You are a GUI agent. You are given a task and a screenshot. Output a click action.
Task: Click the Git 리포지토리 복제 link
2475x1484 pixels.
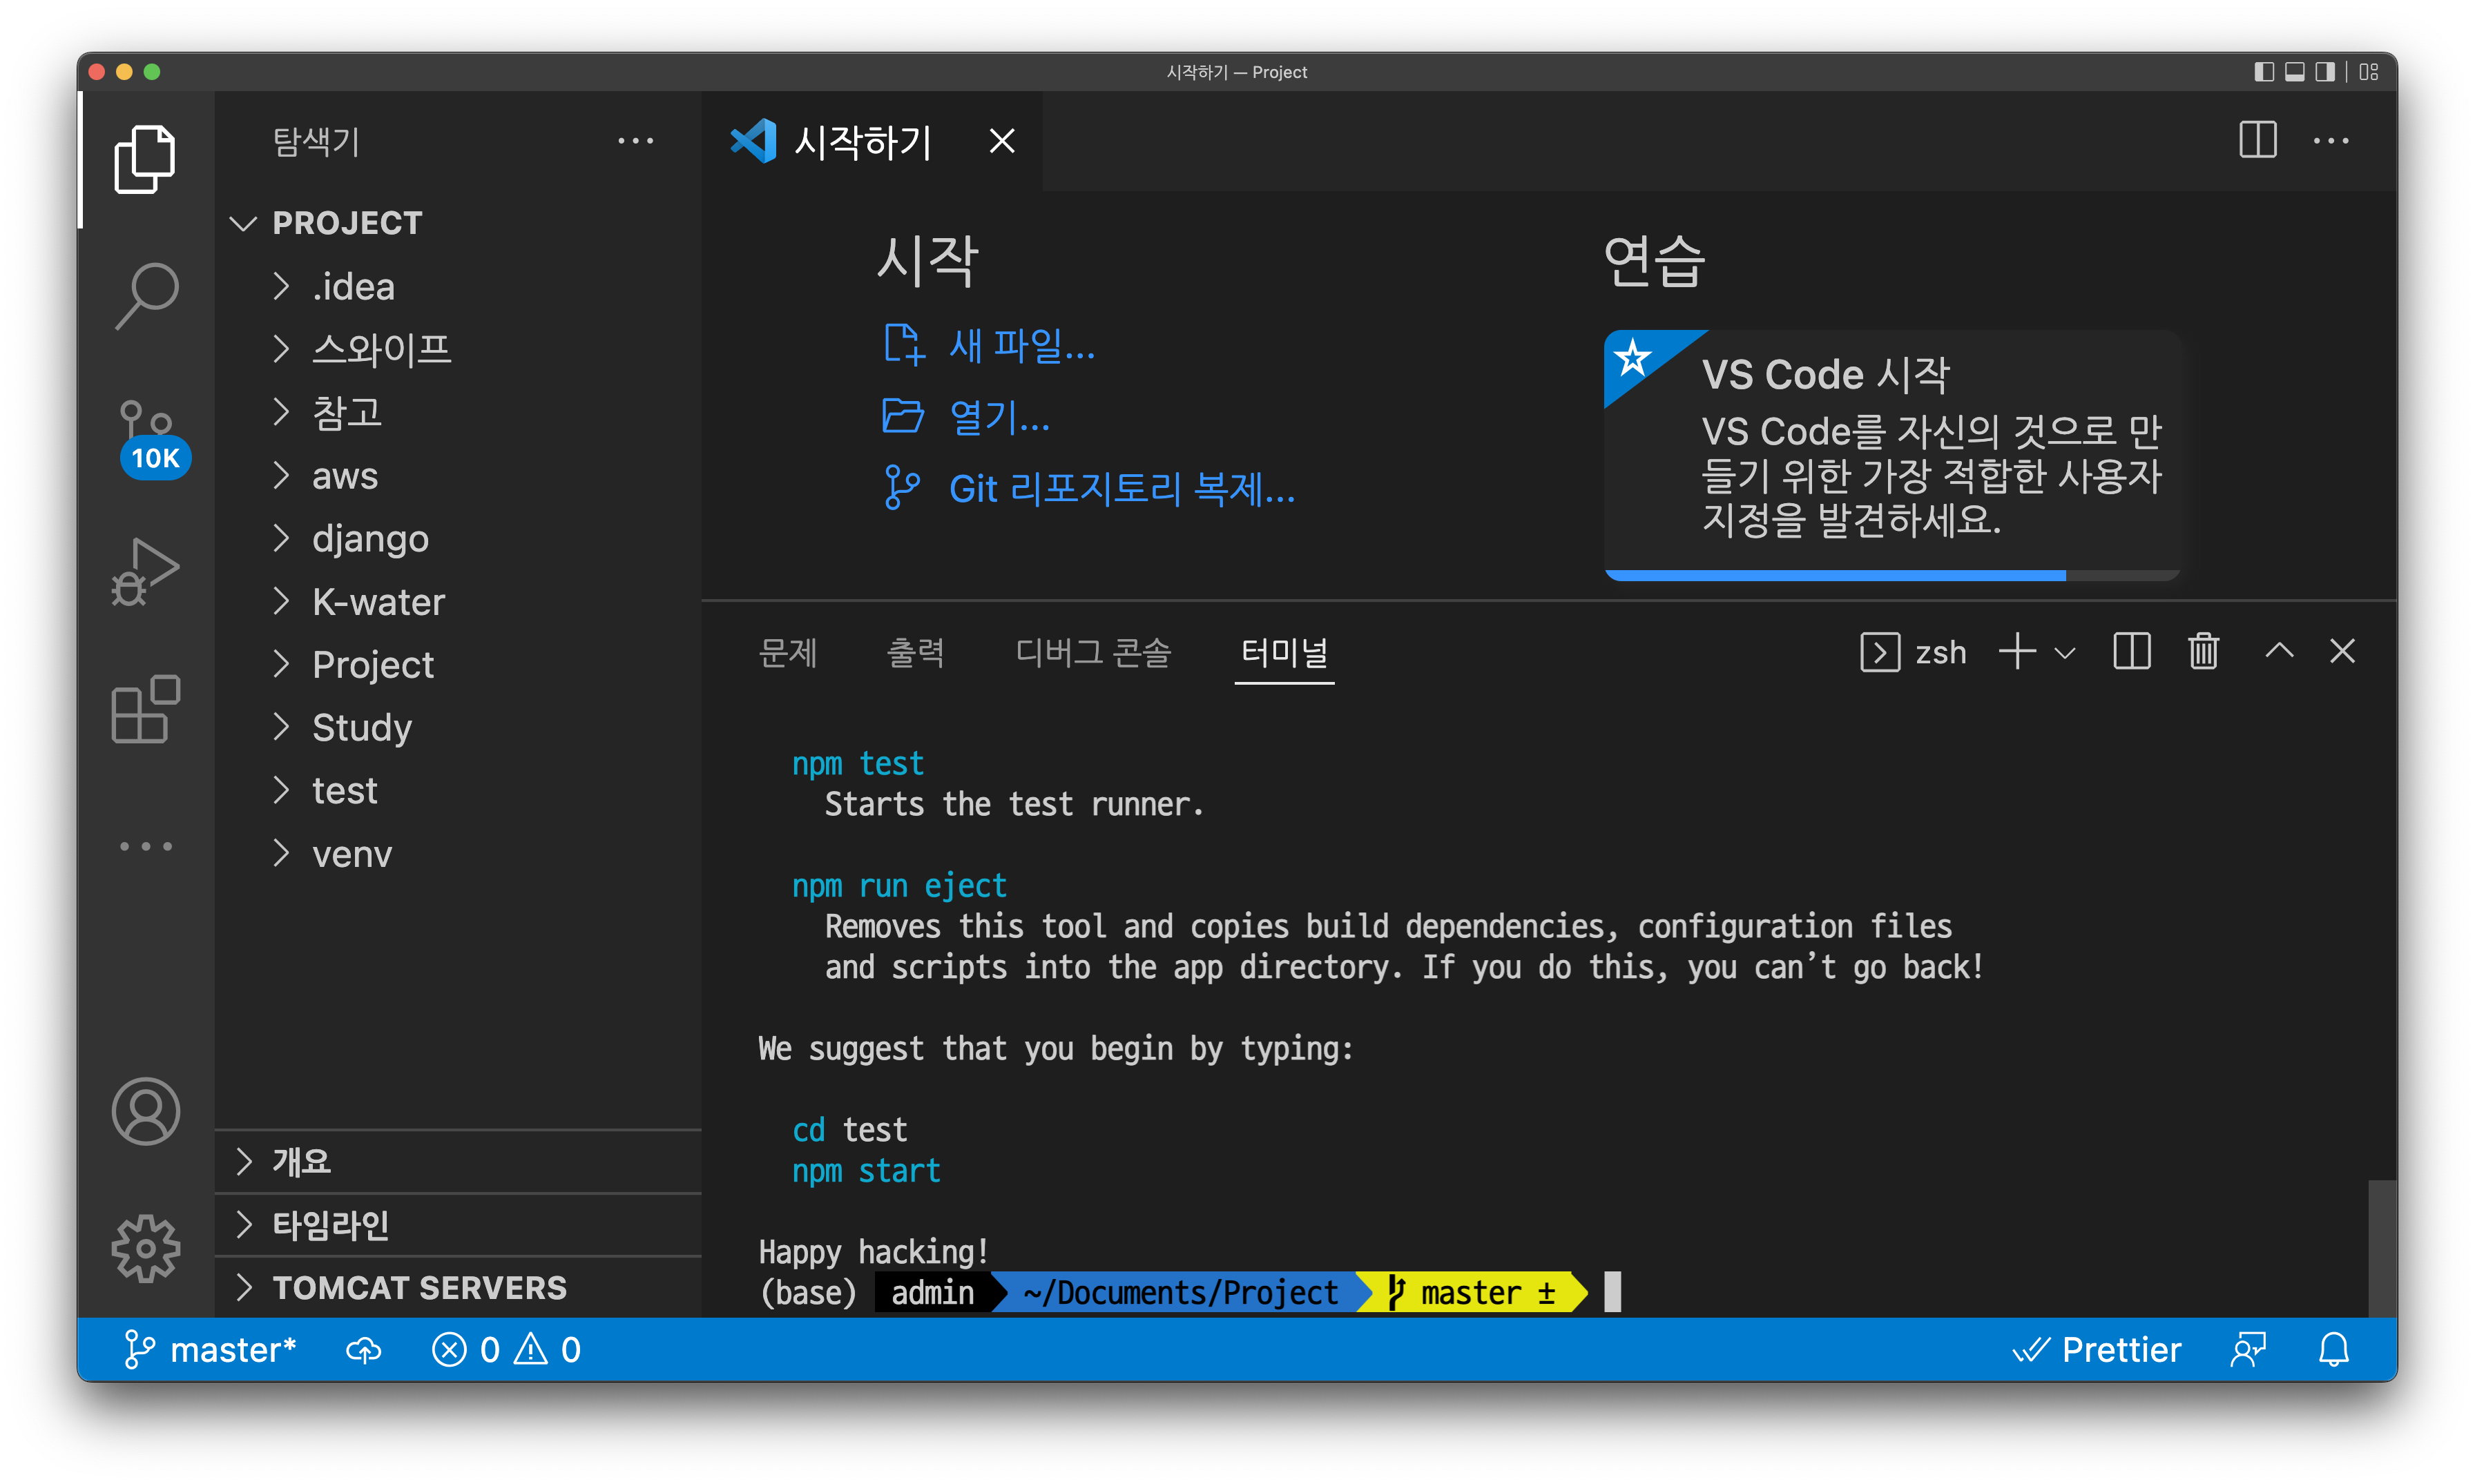(x=1121, y=489)
